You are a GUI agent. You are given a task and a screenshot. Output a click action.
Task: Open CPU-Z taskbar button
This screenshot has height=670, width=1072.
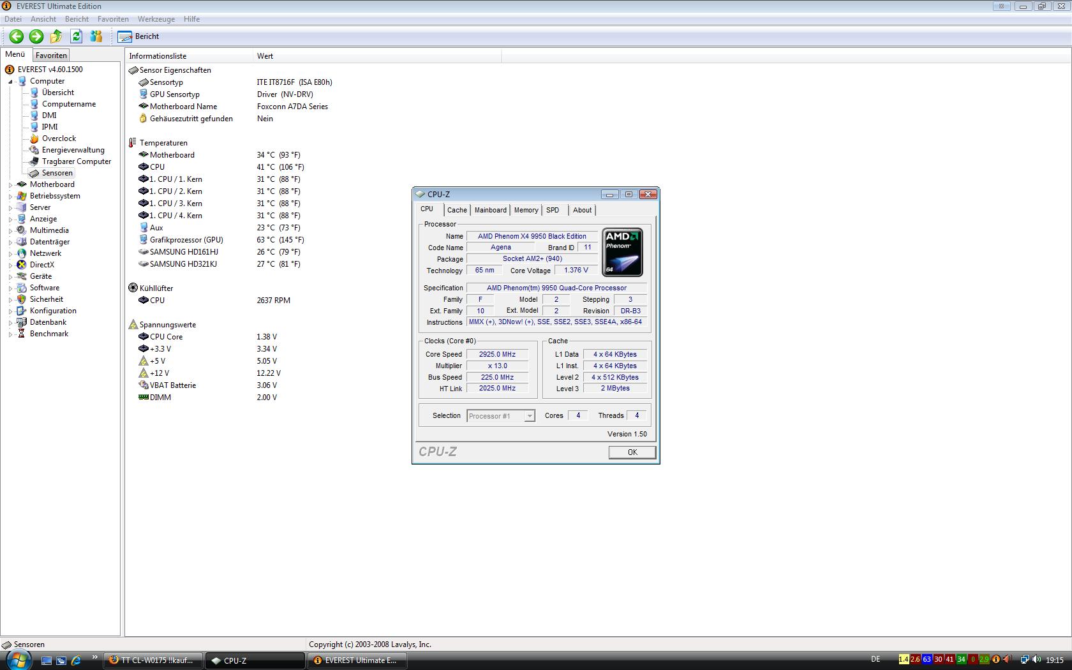click(x=255, y=660)
